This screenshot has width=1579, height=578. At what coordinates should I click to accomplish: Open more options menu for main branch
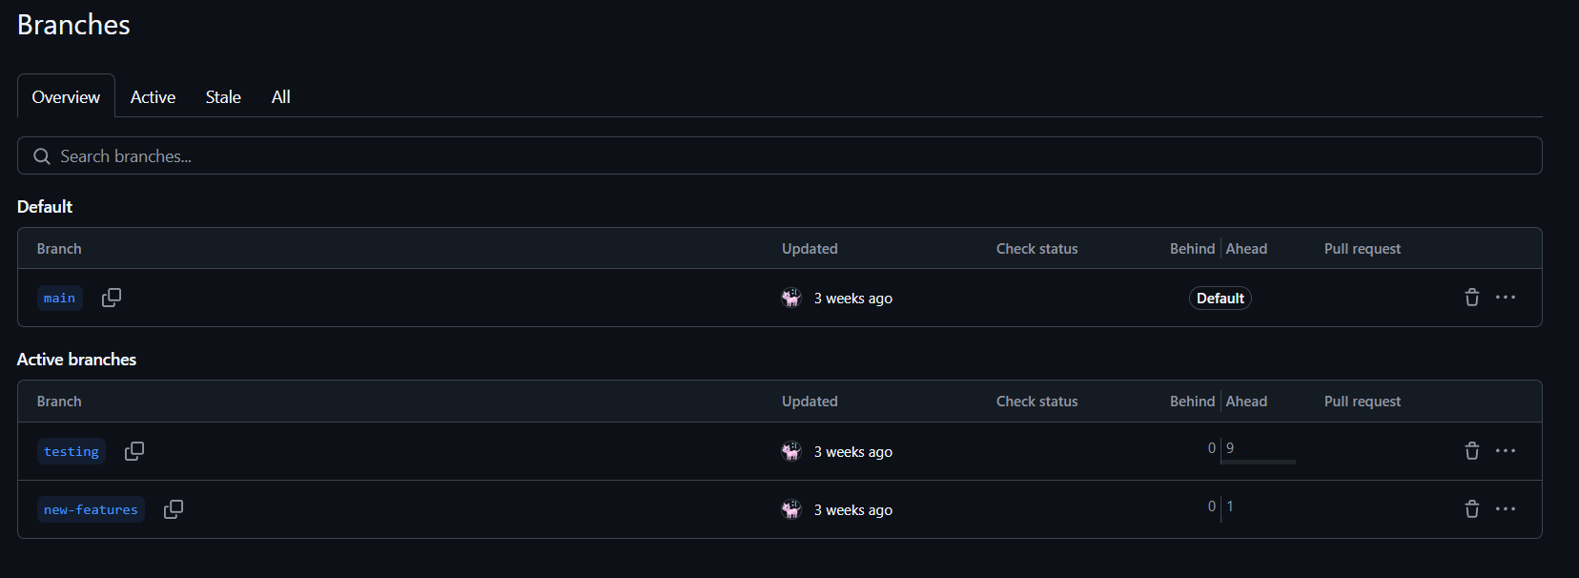pos(1506,298)
